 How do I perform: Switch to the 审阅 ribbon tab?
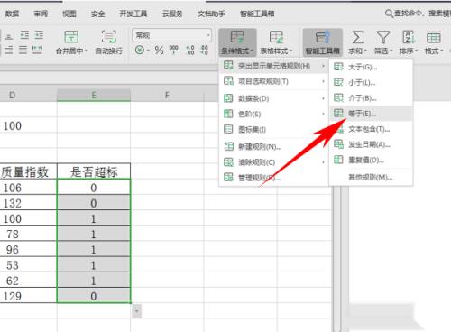[41, 14]
